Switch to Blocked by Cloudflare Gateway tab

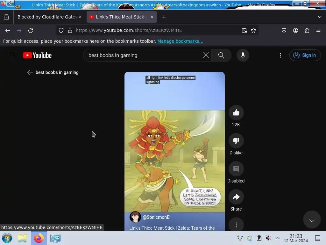pyautogui.click(x=47, y=17)
